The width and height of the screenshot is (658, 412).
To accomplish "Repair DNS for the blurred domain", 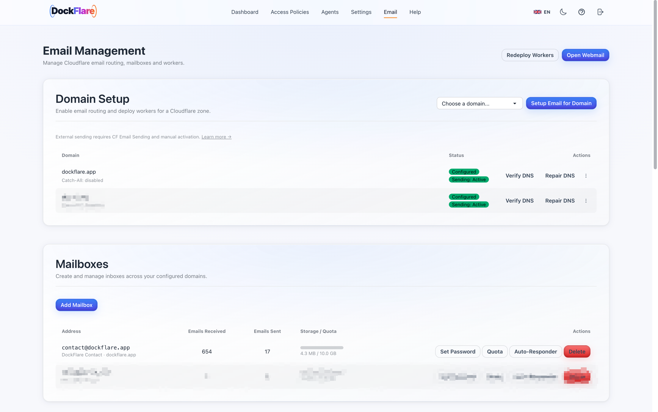I will pyautogui.click(x=560, y=201).
